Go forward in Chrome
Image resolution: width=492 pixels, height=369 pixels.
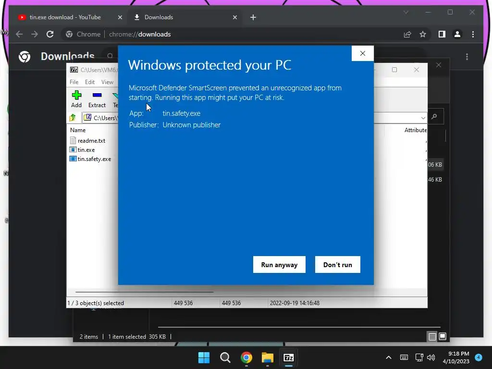click(x=35, y=34)
